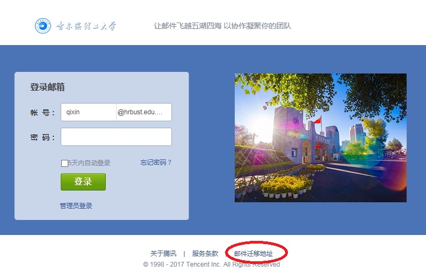Viewport: 426px width, 272px height.
Task: Click the university logo emblem
Action: coord(42,26)
